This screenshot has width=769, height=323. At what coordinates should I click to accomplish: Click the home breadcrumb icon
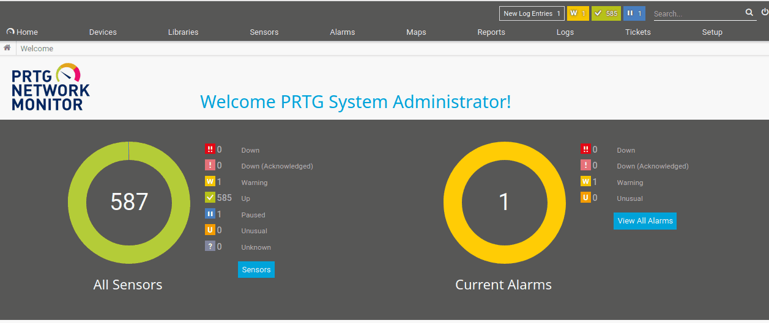(x=7, y=48)
